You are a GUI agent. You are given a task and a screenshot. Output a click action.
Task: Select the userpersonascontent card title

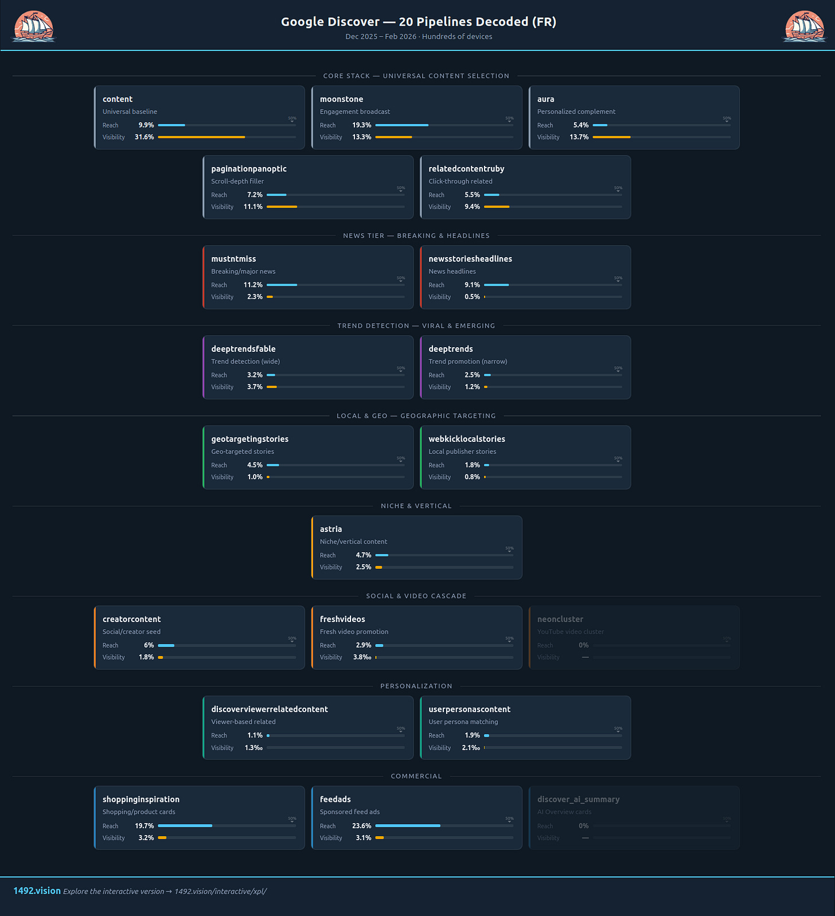pyautogui.click(x=469, y=709)
